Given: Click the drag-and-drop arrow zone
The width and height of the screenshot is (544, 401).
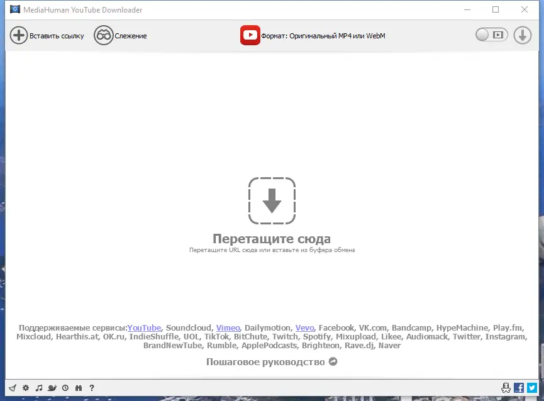Looking at the screenshot, I should [272, 201].
